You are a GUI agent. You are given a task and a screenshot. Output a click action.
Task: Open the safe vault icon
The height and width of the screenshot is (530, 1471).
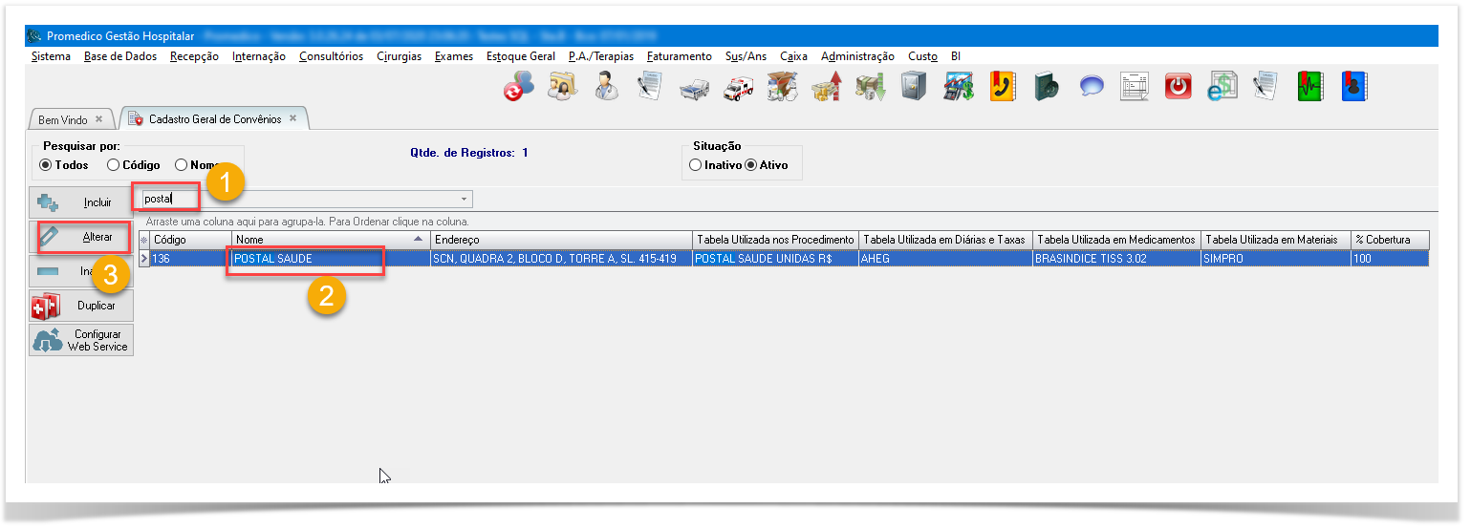pos(914,87)
